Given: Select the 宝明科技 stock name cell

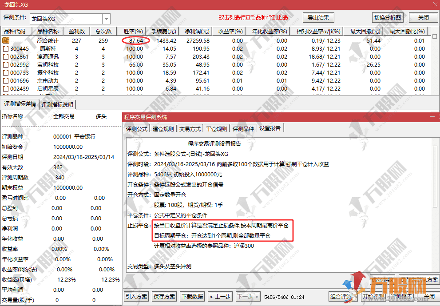Looking at the screenshot, I should (x=48, y=64).
